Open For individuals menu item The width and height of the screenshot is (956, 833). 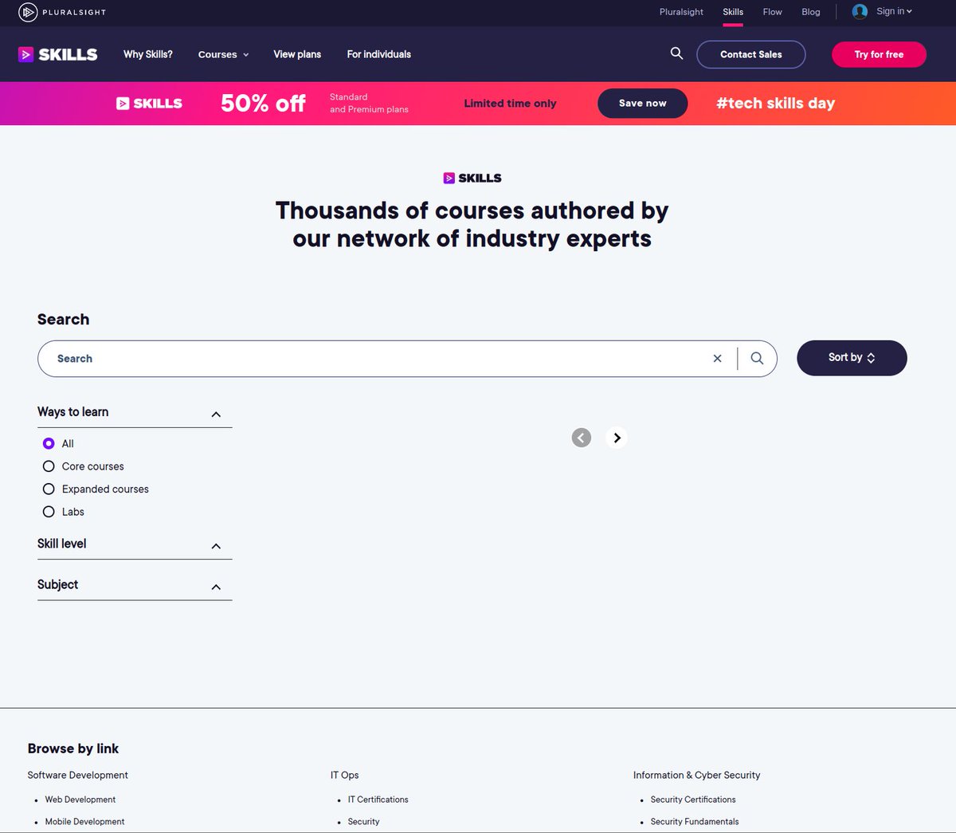tap(379, 54)
